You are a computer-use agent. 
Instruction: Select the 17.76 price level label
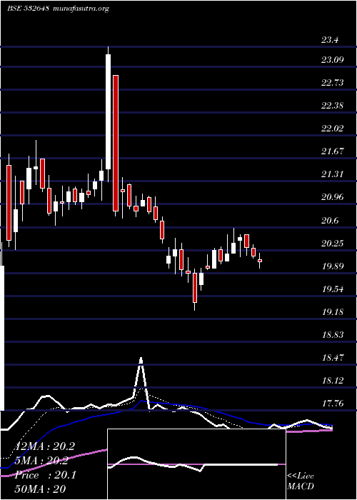point(333,404)
